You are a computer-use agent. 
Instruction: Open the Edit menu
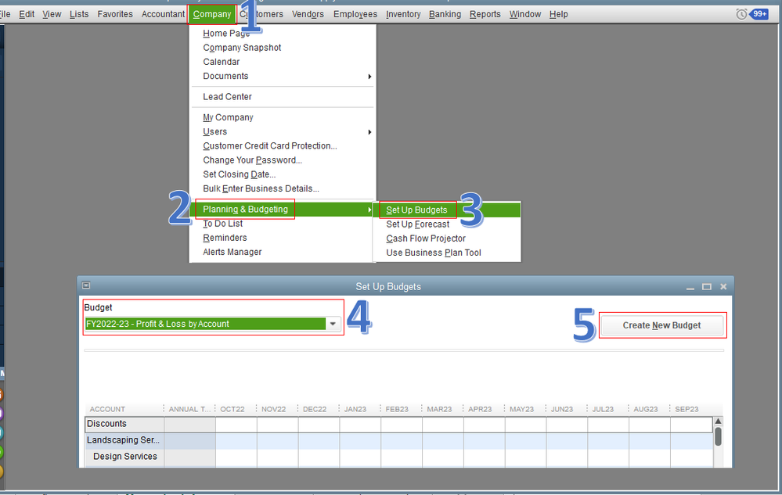tap(27, 14)
